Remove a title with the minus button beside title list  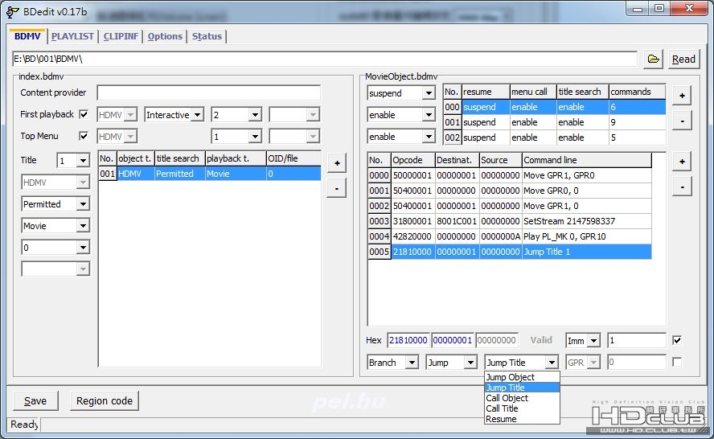click(x=337, y=188)
